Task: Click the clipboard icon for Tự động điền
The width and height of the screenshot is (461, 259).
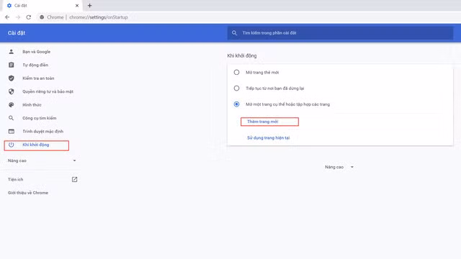Action: [12, 65]
